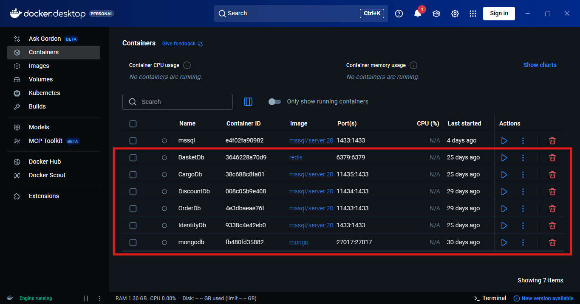Select the CargoDb container checkbox
The height and width of the screenshot is (304, 580).
click(133, 174)
